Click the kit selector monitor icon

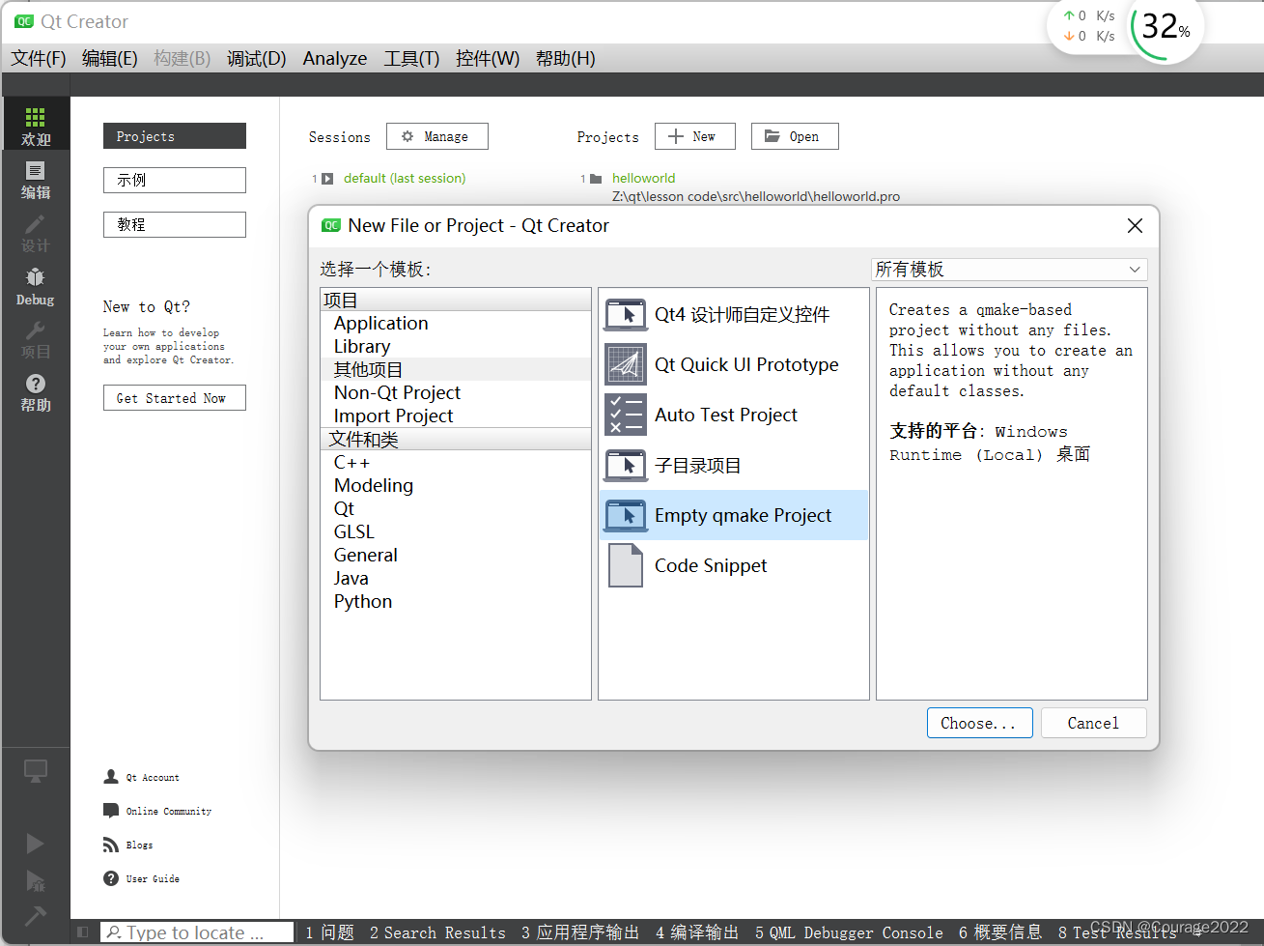(x=36, y=771)
